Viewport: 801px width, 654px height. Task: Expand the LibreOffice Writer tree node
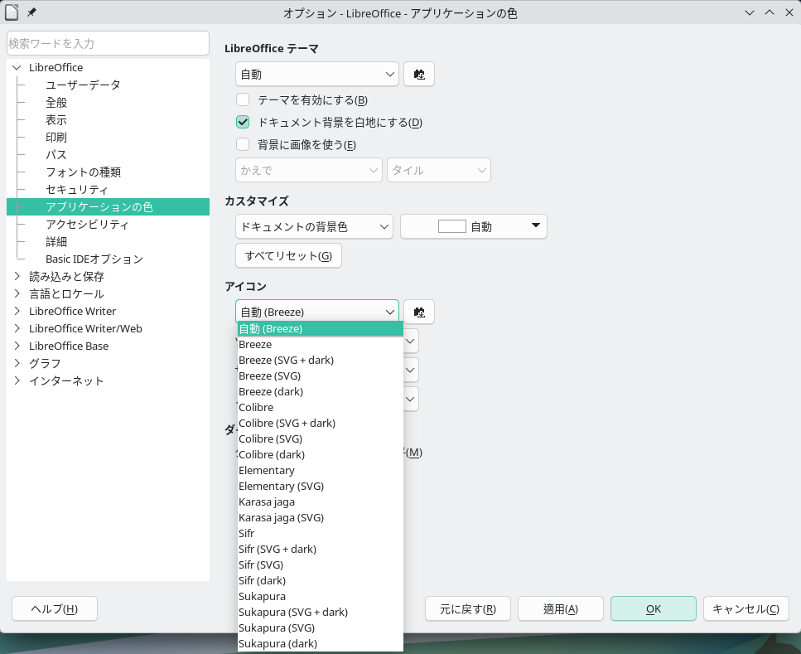(x=17, y=311)
